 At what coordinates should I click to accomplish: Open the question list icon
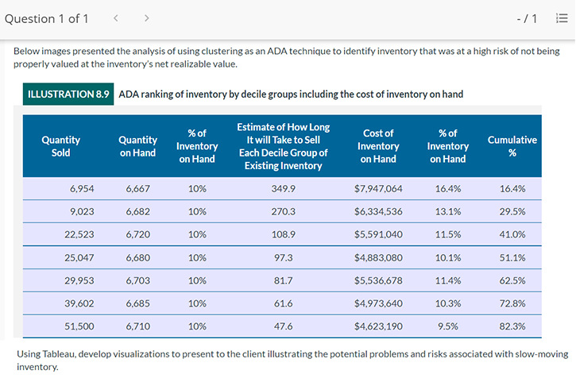coord(562,18)
